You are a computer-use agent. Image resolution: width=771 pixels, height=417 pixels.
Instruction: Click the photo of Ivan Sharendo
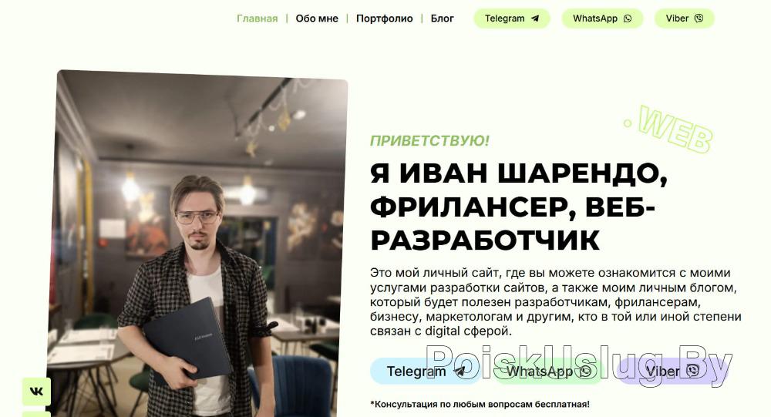(197, 244)
